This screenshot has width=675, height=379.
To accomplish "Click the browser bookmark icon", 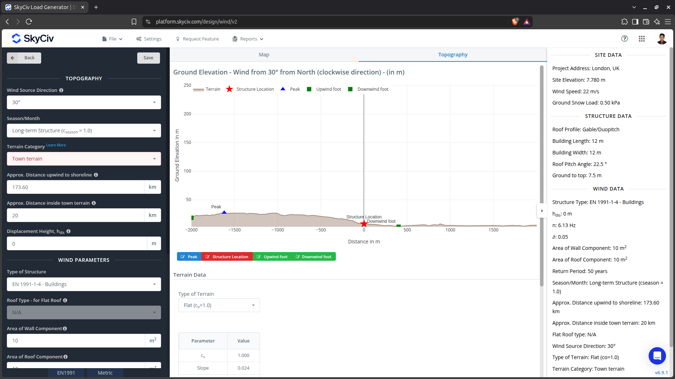I will pos(134,22).
